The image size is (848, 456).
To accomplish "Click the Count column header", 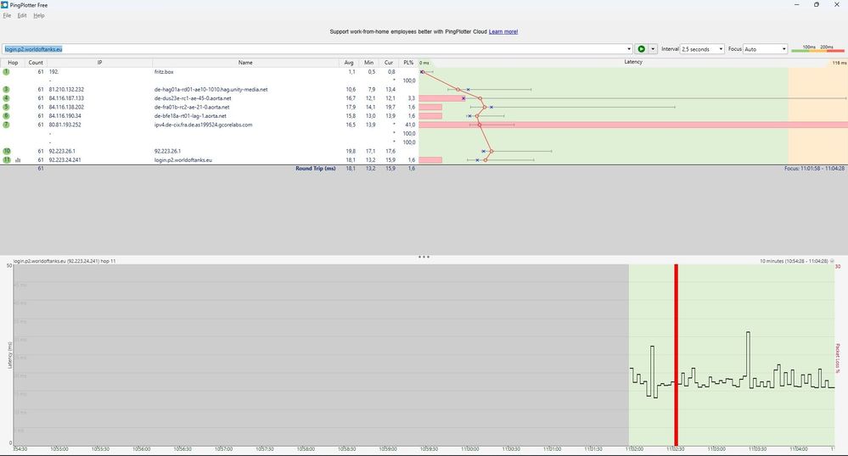I will 36,63.
